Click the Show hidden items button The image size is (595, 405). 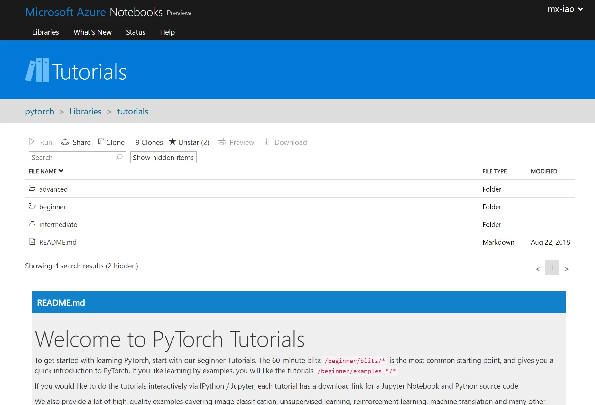(x=163, y=157)
